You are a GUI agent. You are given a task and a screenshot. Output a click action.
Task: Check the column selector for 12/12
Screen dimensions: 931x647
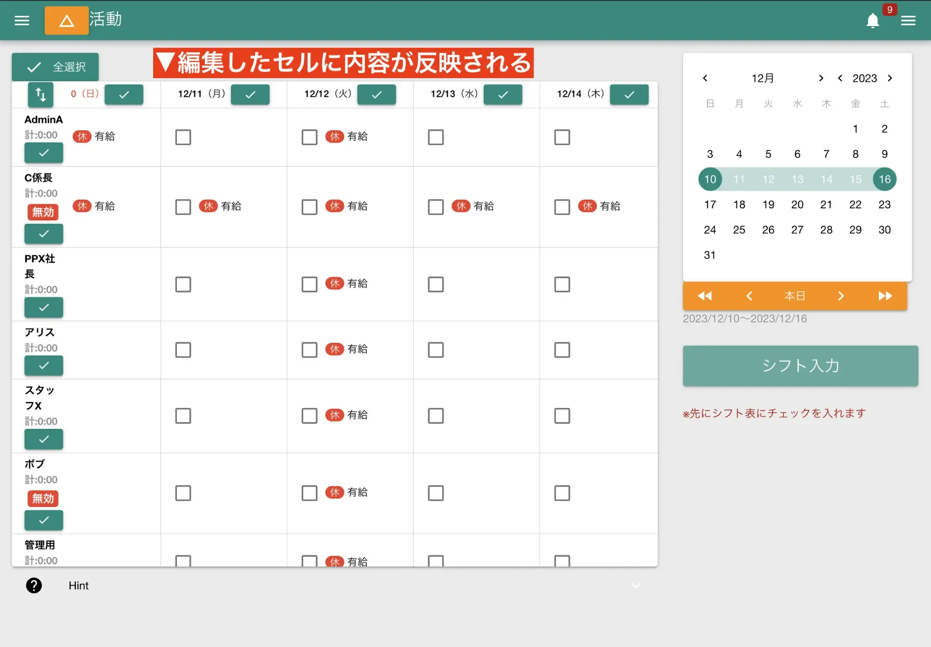coord(377,94)
